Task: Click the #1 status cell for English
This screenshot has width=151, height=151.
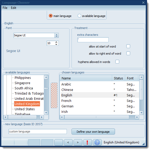Action: tap(115, 95)
